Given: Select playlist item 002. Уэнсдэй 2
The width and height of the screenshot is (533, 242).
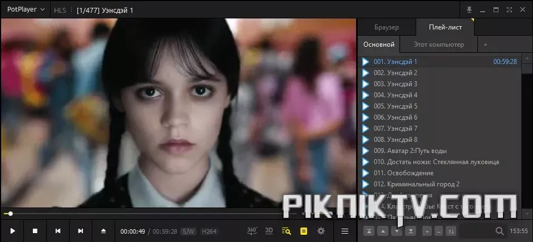Looking at the screenshot, I should coord(440,73).
